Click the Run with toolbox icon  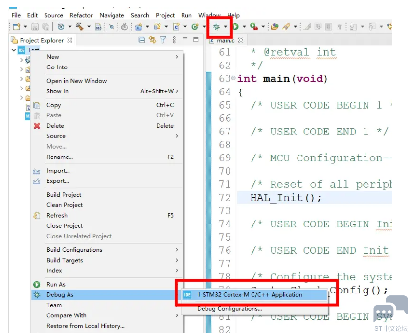click(x=254, y=27)
